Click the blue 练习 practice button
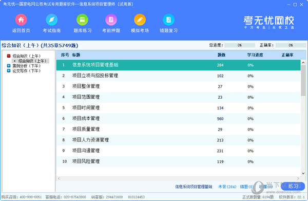Viewport: 308px width, 201px height. pyautogui.click(x=293, y=186)
